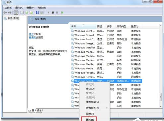This screenshot has height=121, width=164.
Task: Click the Forward arrow in the toolbar
Action: pyautogui.click(x=10, y=13)
